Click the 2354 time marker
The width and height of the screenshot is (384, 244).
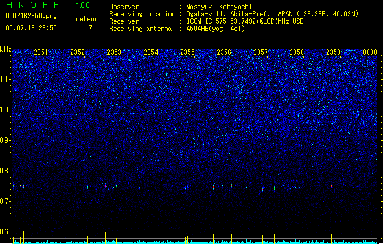(151, 52)
